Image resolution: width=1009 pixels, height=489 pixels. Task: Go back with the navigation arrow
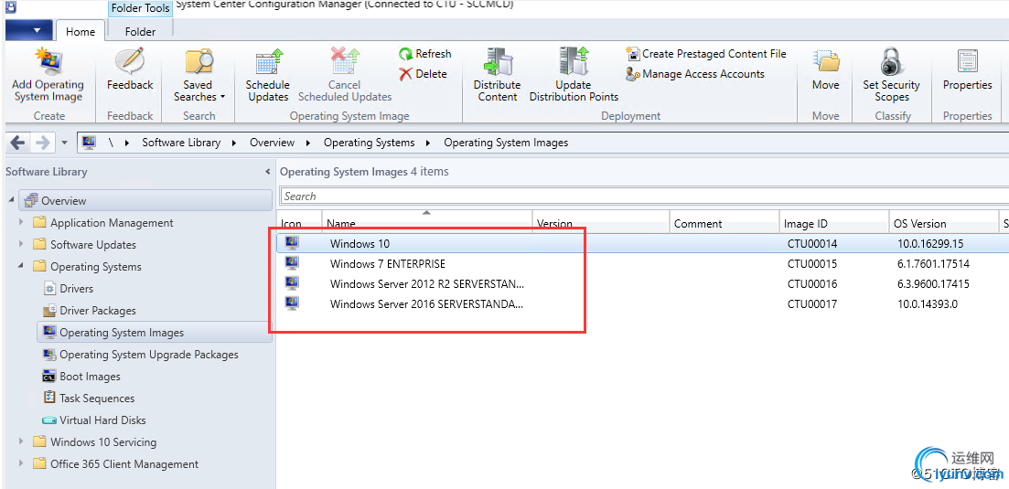18,143
